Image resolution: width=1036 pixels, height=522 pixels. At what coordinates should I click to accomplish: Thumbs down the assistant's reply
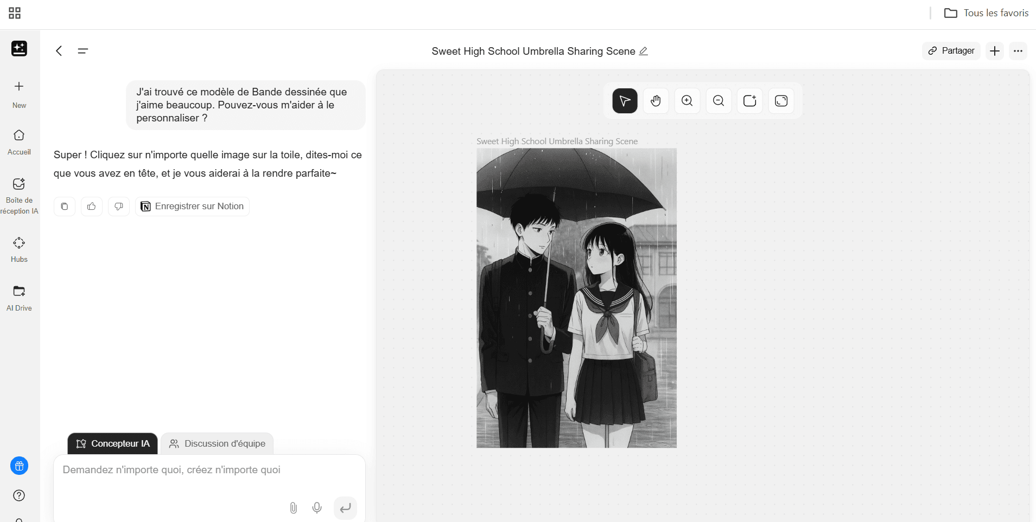click(x=119, y=207)
